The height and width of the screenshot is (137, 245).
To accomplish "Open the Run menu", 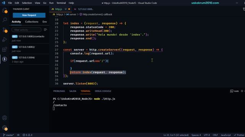I will (x=51, y=3).
